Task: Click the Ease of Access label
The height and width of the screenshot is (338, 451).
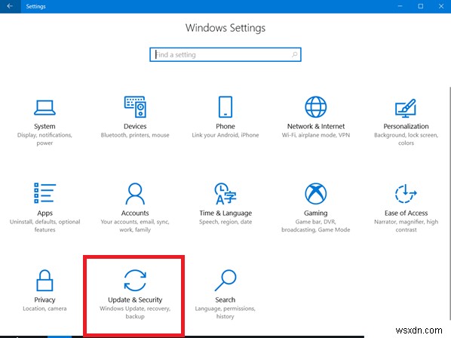Action: pos(406,214)
